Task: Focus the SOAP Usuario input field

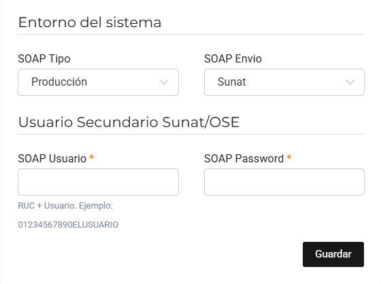Action: [x=98, y=182]
